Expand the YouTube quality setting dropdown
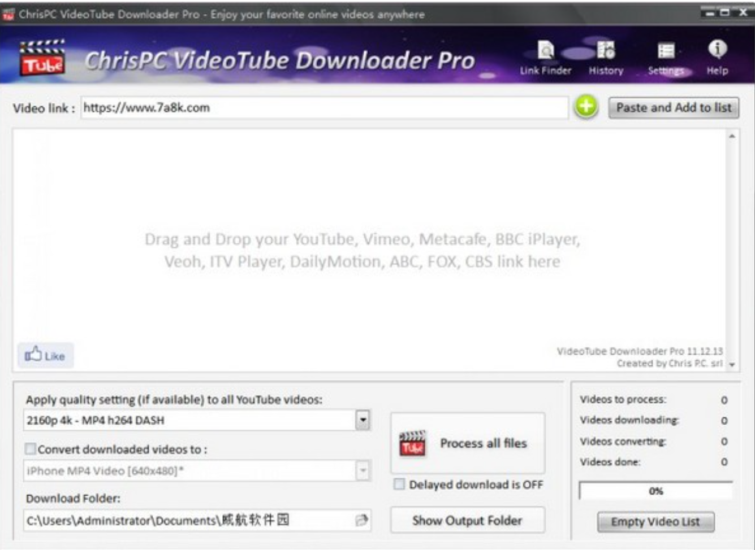Image resolution: width=755 pixels, height=550 pixels. point(363,420)
